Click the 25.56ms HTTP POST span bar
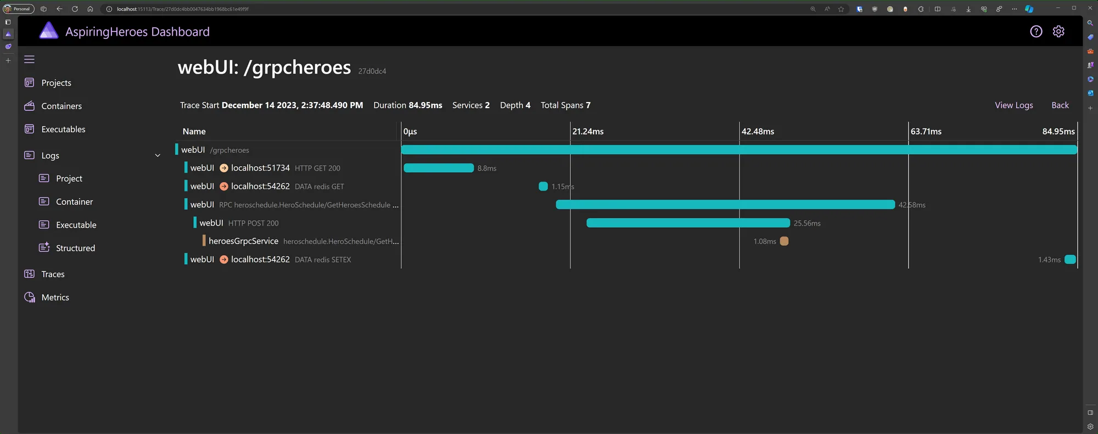This screenshot has height=434, width=1098. click(x=688, y=223)
